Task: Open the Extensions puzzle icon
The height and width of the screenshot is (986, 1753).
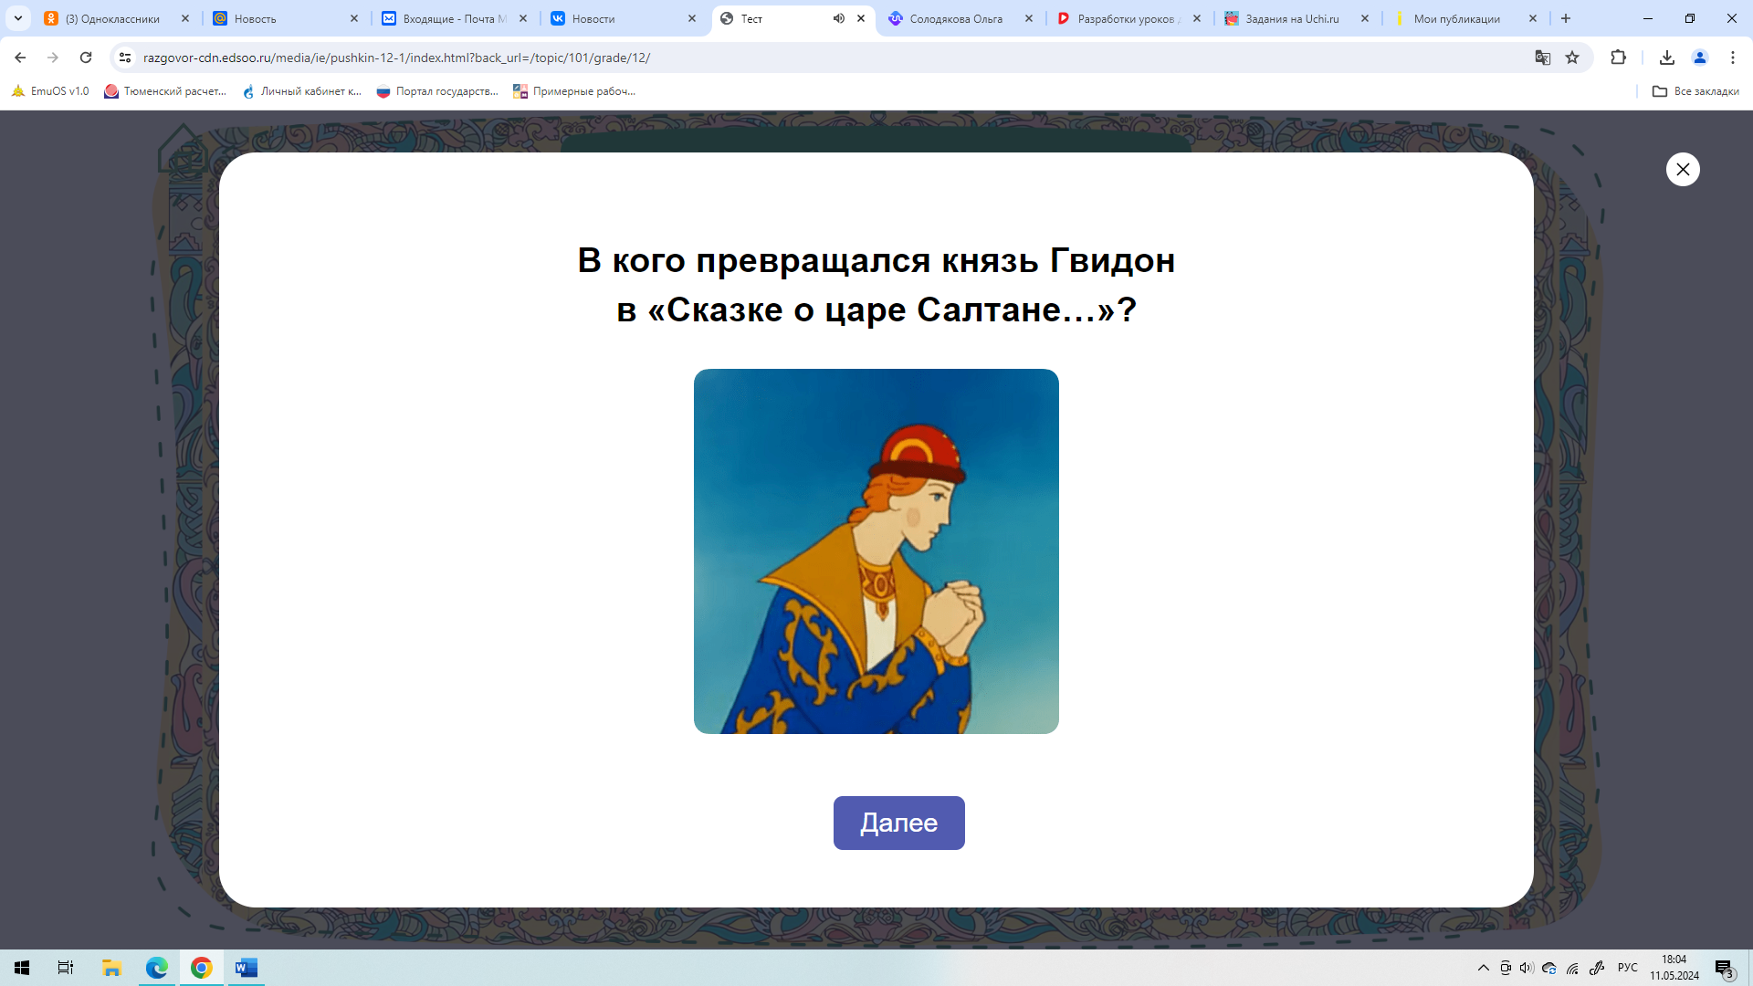Action: [1618, 58]
